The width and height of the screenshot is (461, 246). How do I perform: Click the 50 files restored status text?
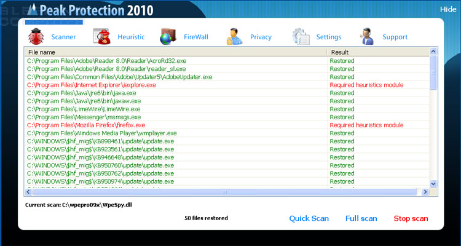(x=206, y=218)
